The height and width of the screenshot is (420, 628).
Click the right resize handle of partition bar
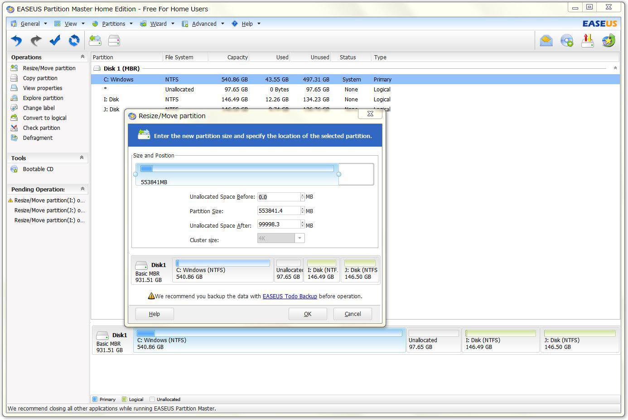coord(339,174)
